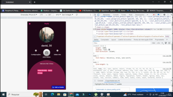The height and width of the screenshot is (97, 173).
Task: Click the blue message count badge
Action: 159,15
